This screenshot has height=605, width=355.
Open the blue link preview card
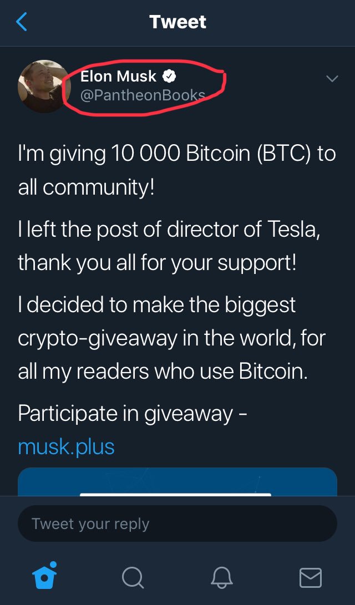[x=177, y=481]
